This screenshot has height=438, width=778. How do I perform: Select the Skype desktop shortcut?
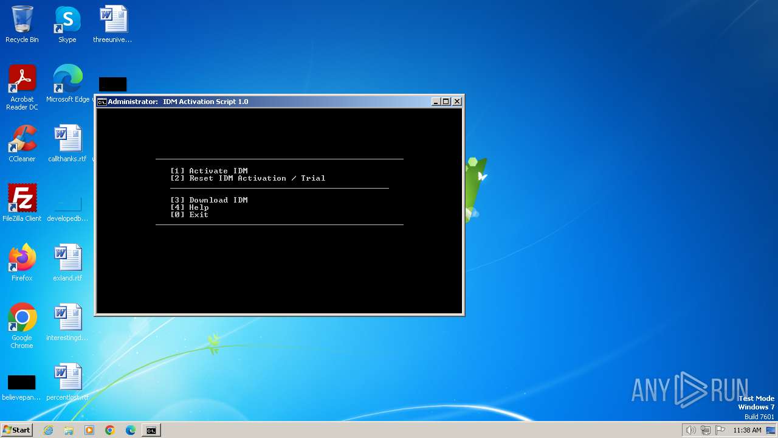click(67, 24)
